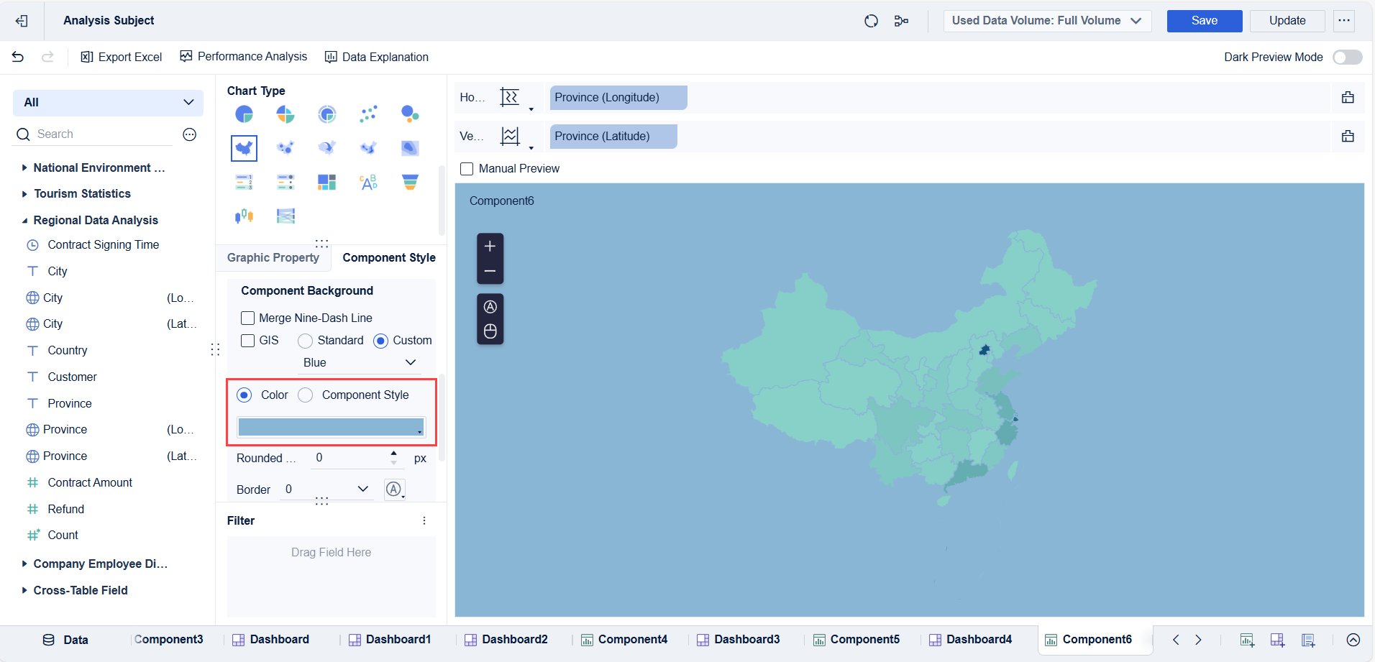The image size is (1375, 662).
Task: Toggle Dark Preview Mode switch
Action: click(1347, 57)
